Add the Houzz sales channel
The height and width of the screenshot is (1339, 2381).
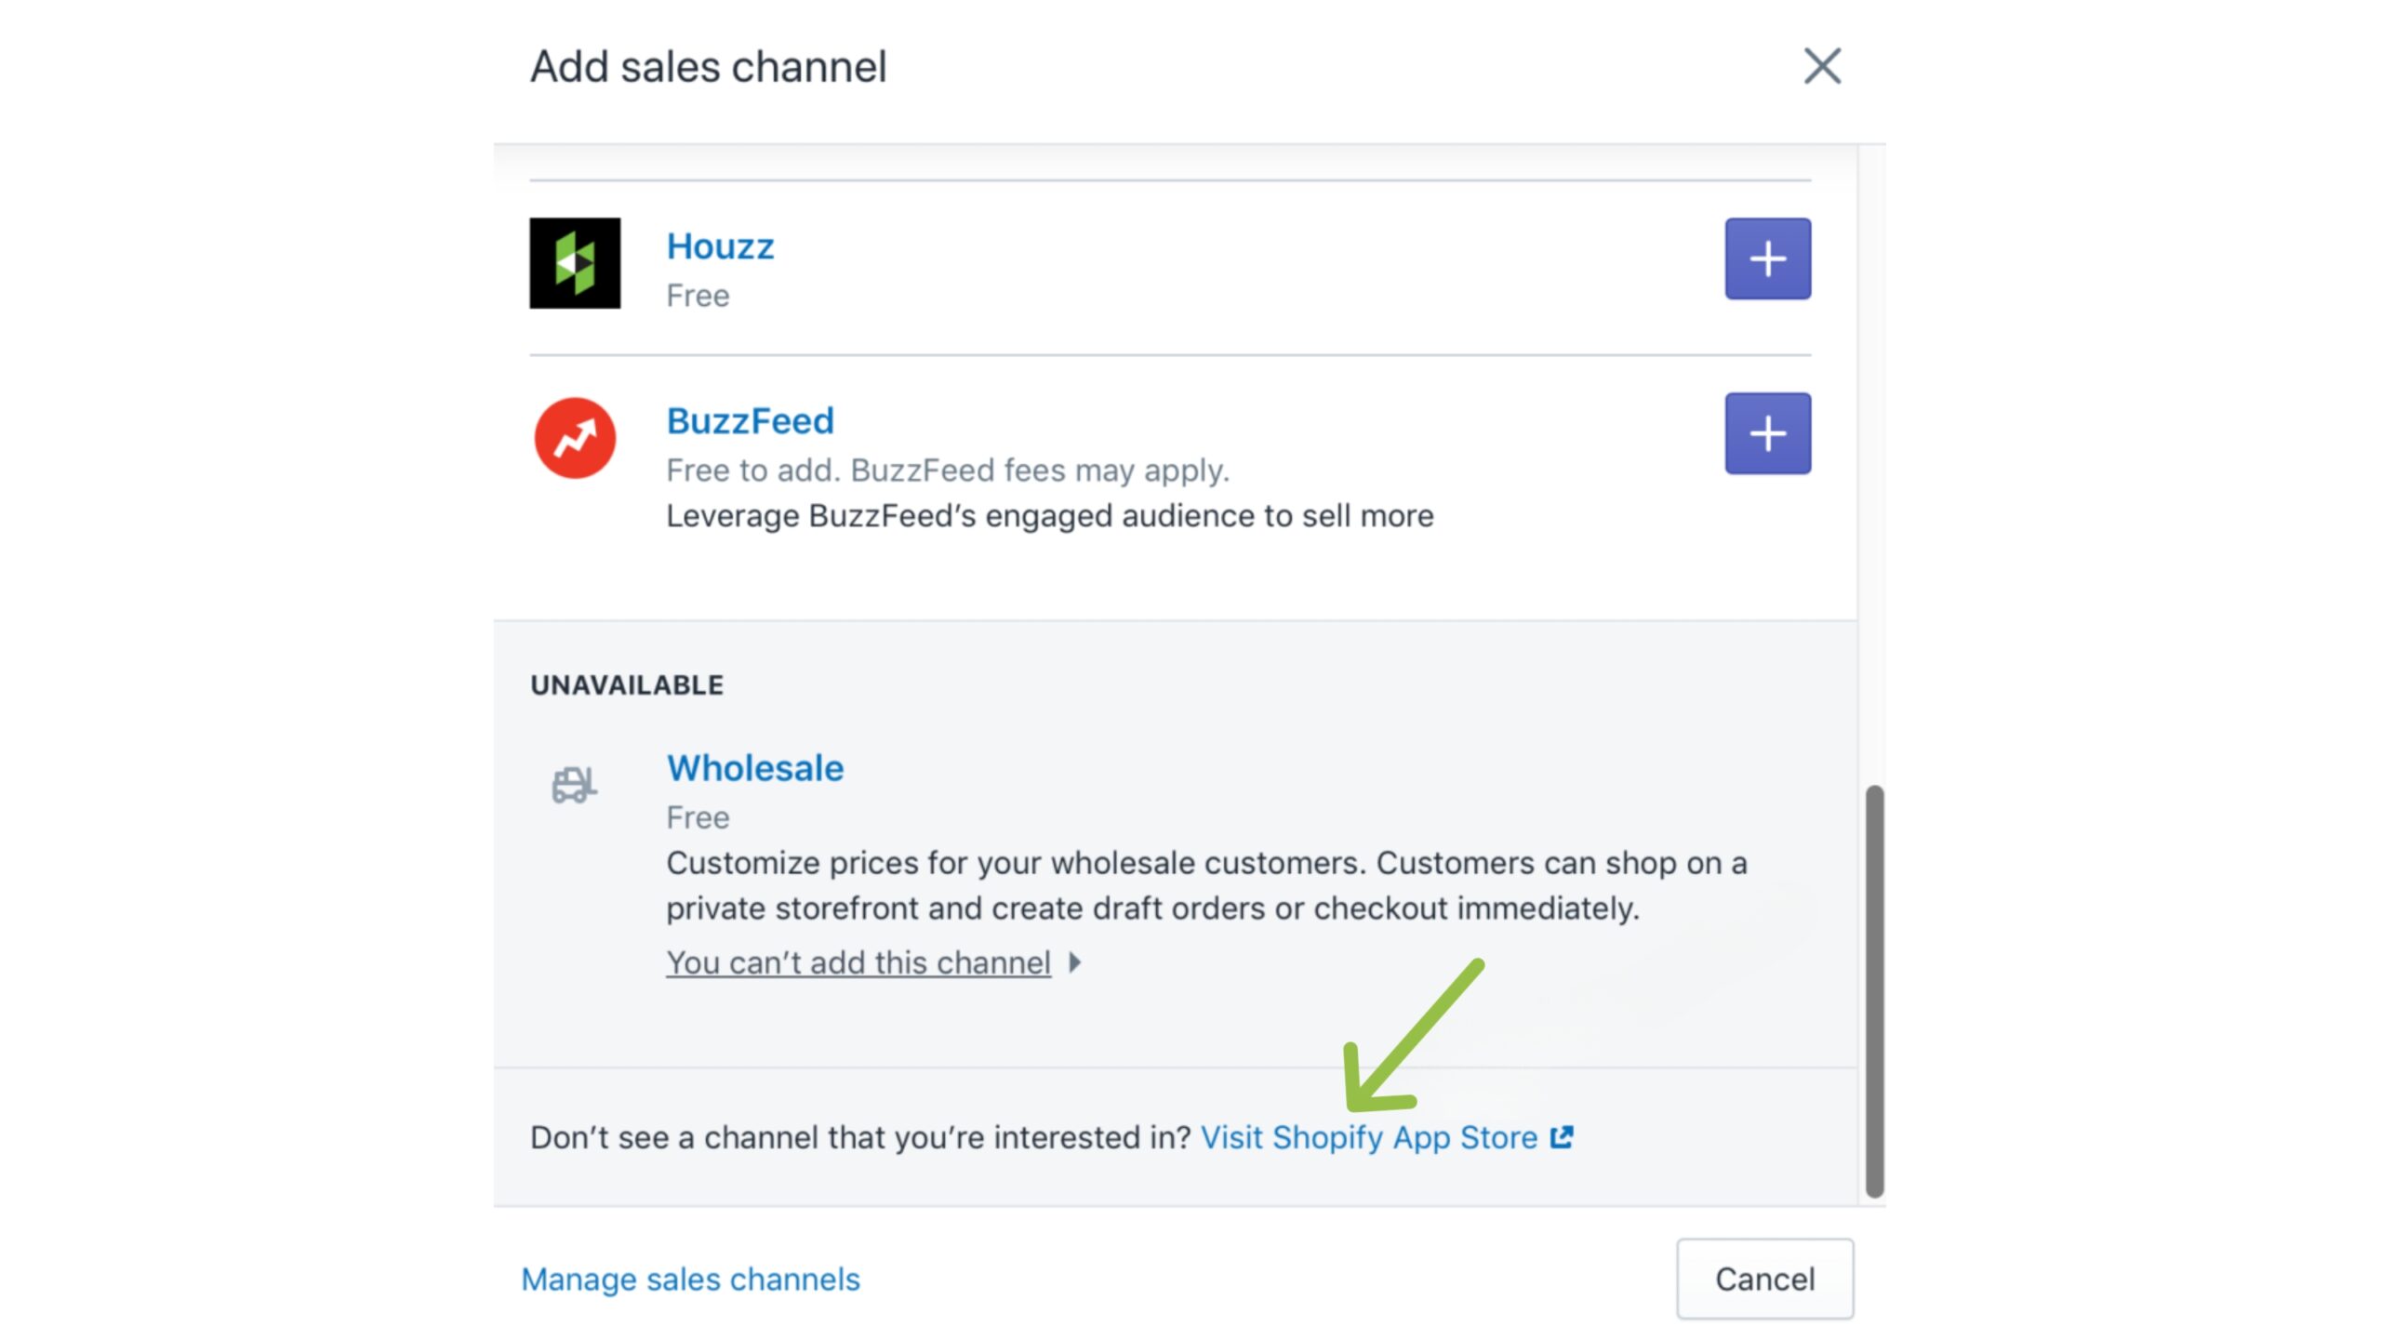(1767, 259)
